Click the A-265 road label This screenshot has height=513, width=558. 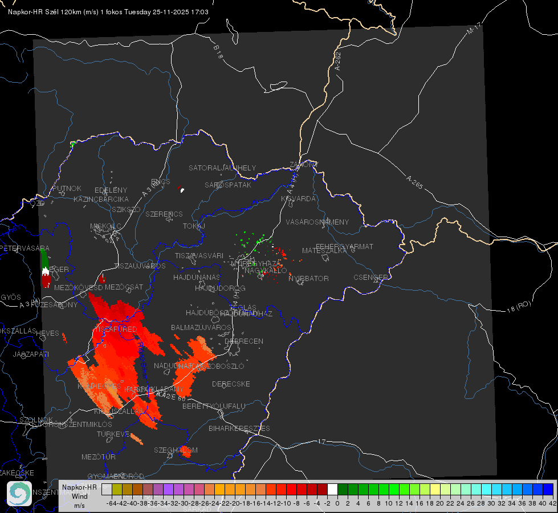click(414, 182)
